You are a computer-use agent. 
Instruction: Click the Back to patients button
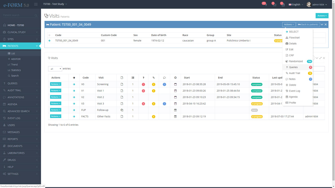308,25
